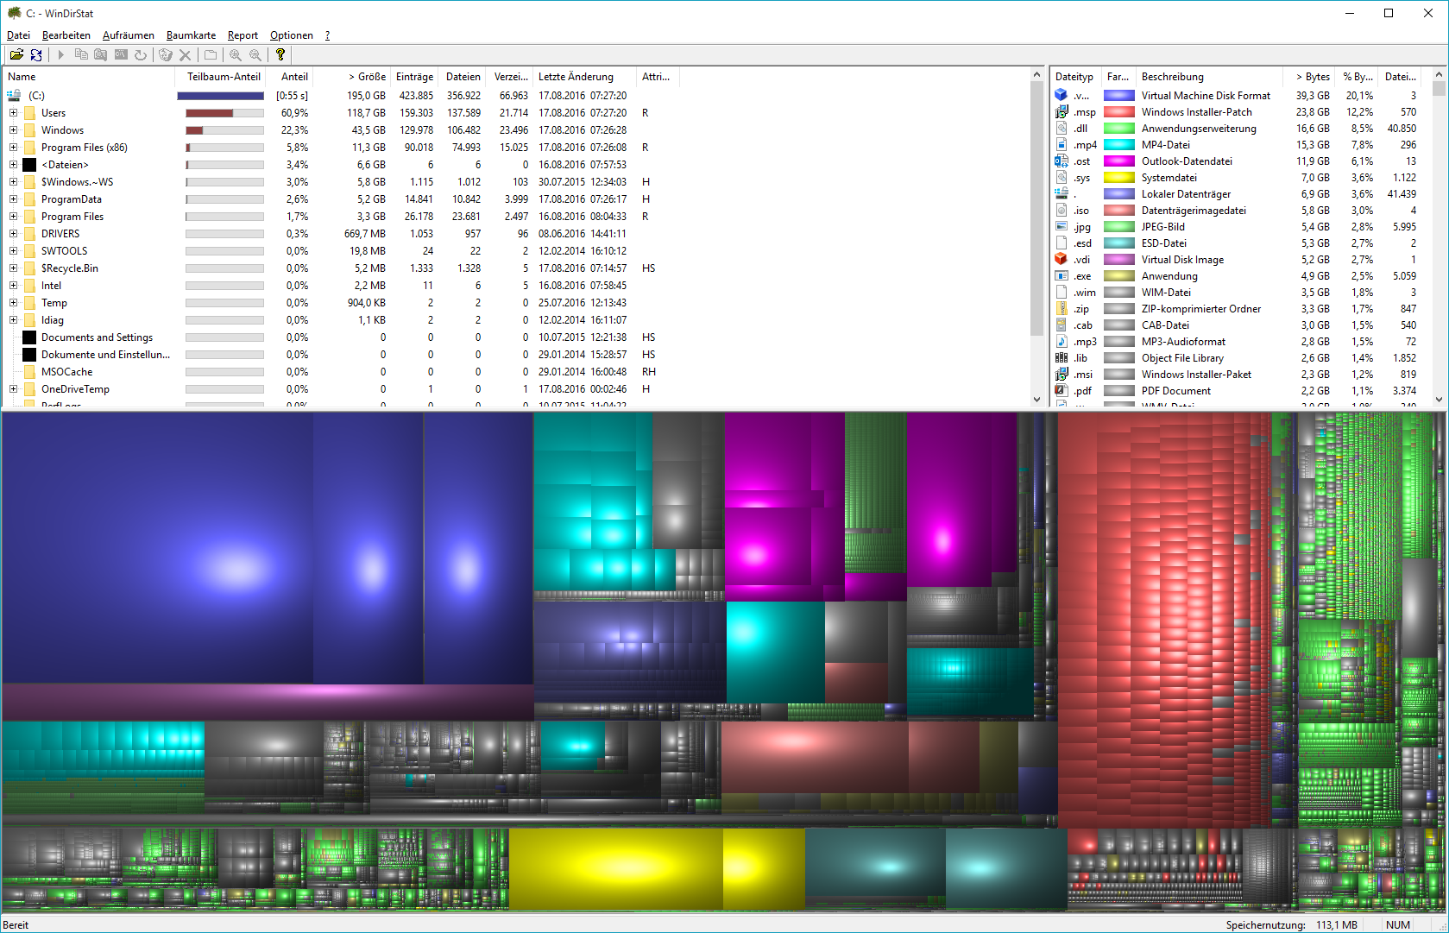
Task: Expand the Users folder tree node
Action: 13,113
